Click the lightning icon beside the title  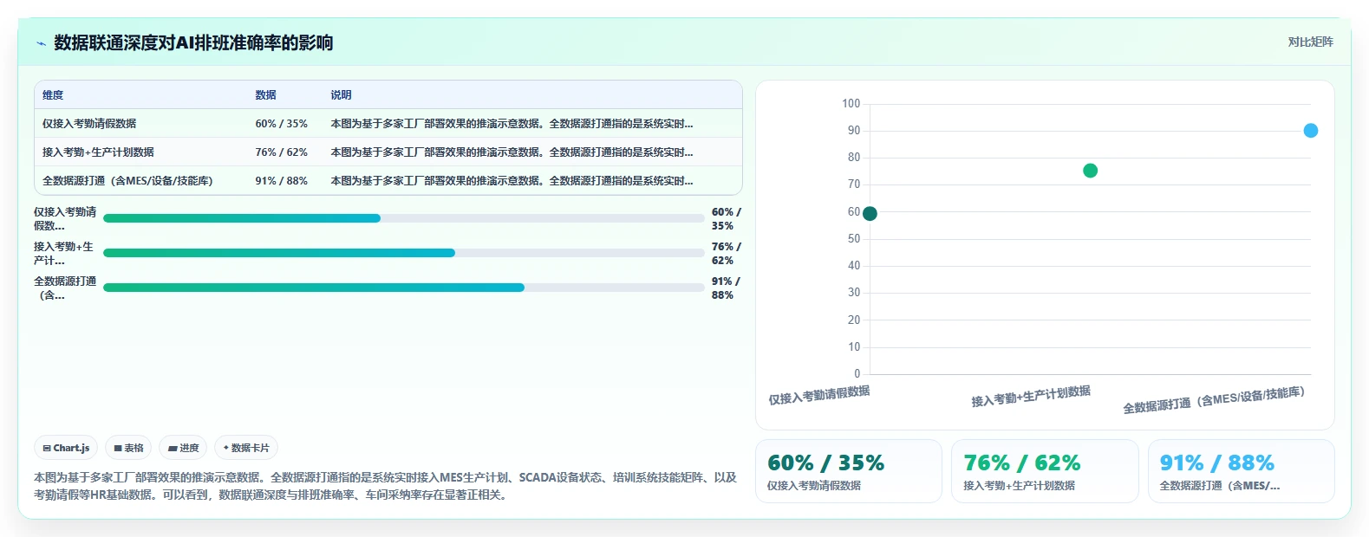pyautogui.click(x=41, y=43)
